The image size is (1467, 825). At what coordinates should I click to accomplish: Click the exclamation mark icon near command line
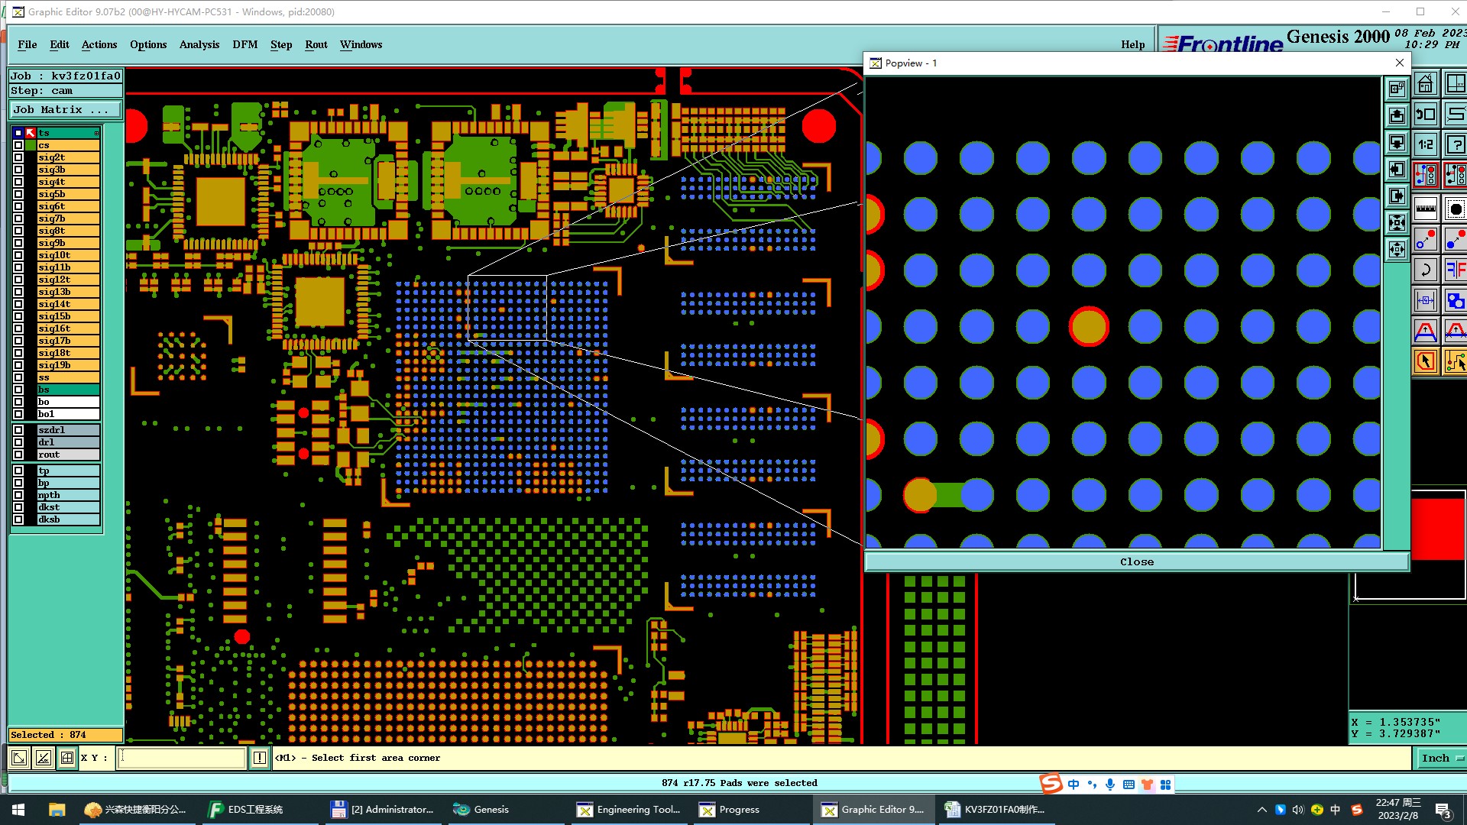tap(260, 758)
